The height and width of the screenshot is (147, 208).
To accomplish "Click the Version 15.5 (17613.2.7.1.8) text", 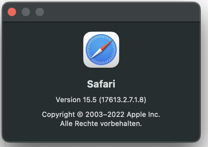I will coord(101,100).
